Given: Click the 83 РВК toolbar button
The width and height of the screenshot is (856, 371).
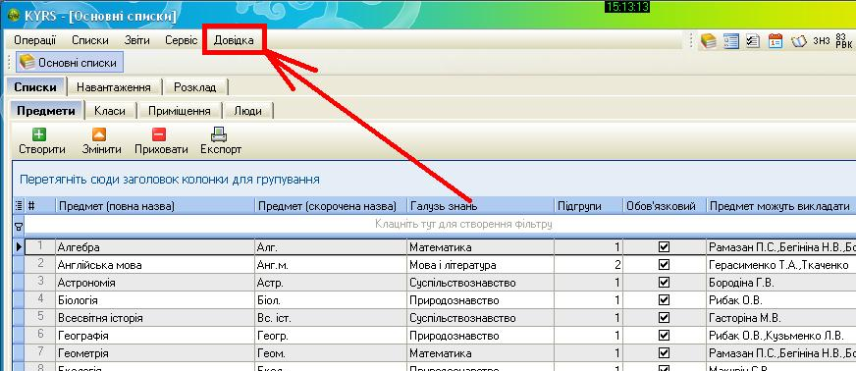Looking at the screenshot, I should point(843,40).
